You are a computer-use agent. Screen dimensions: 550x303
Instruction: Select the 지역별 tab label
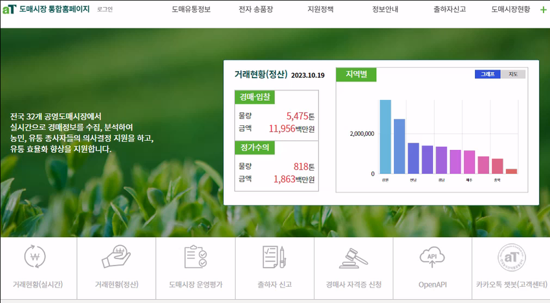[x=356, y=74]
